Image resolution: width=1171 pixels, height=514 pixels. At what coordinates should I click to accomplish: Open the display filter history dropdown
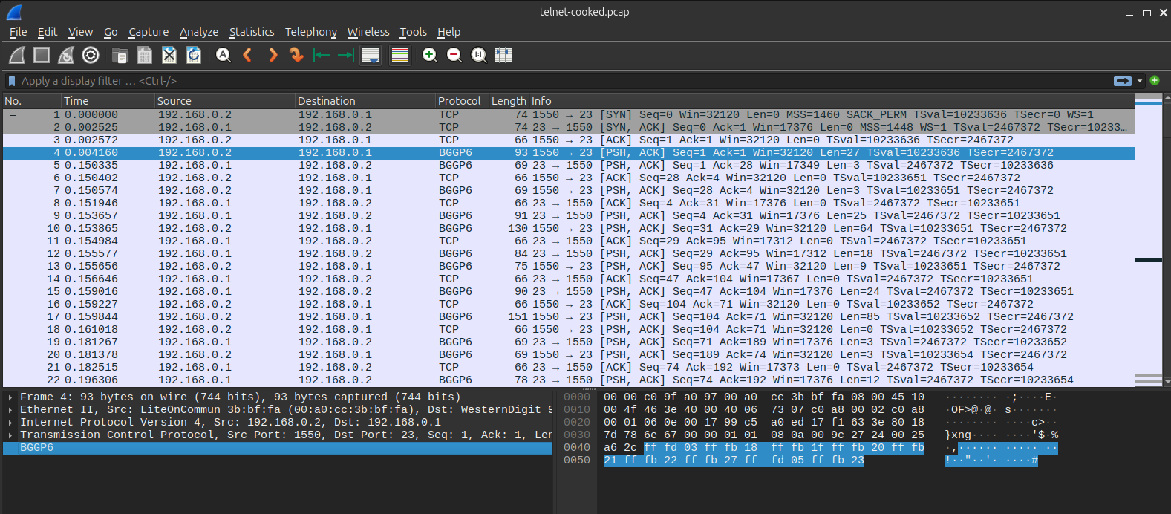pyautogui.click(x=1140, y=81)
